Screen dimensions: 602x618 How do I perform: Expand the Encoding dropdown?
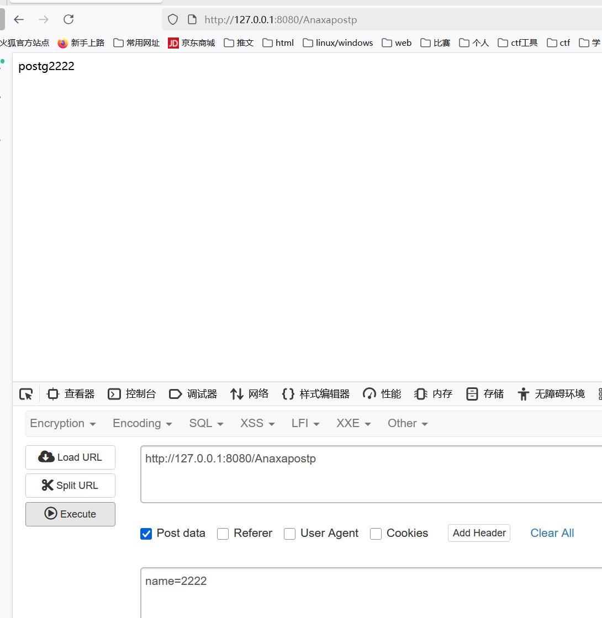tap(142, 423)
